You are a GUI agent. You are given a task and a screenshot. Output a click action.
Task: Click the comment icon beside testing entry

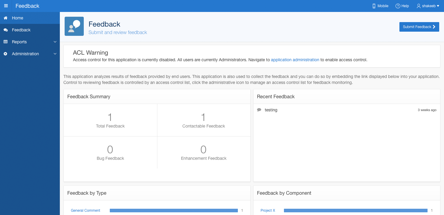pos(259,110)
